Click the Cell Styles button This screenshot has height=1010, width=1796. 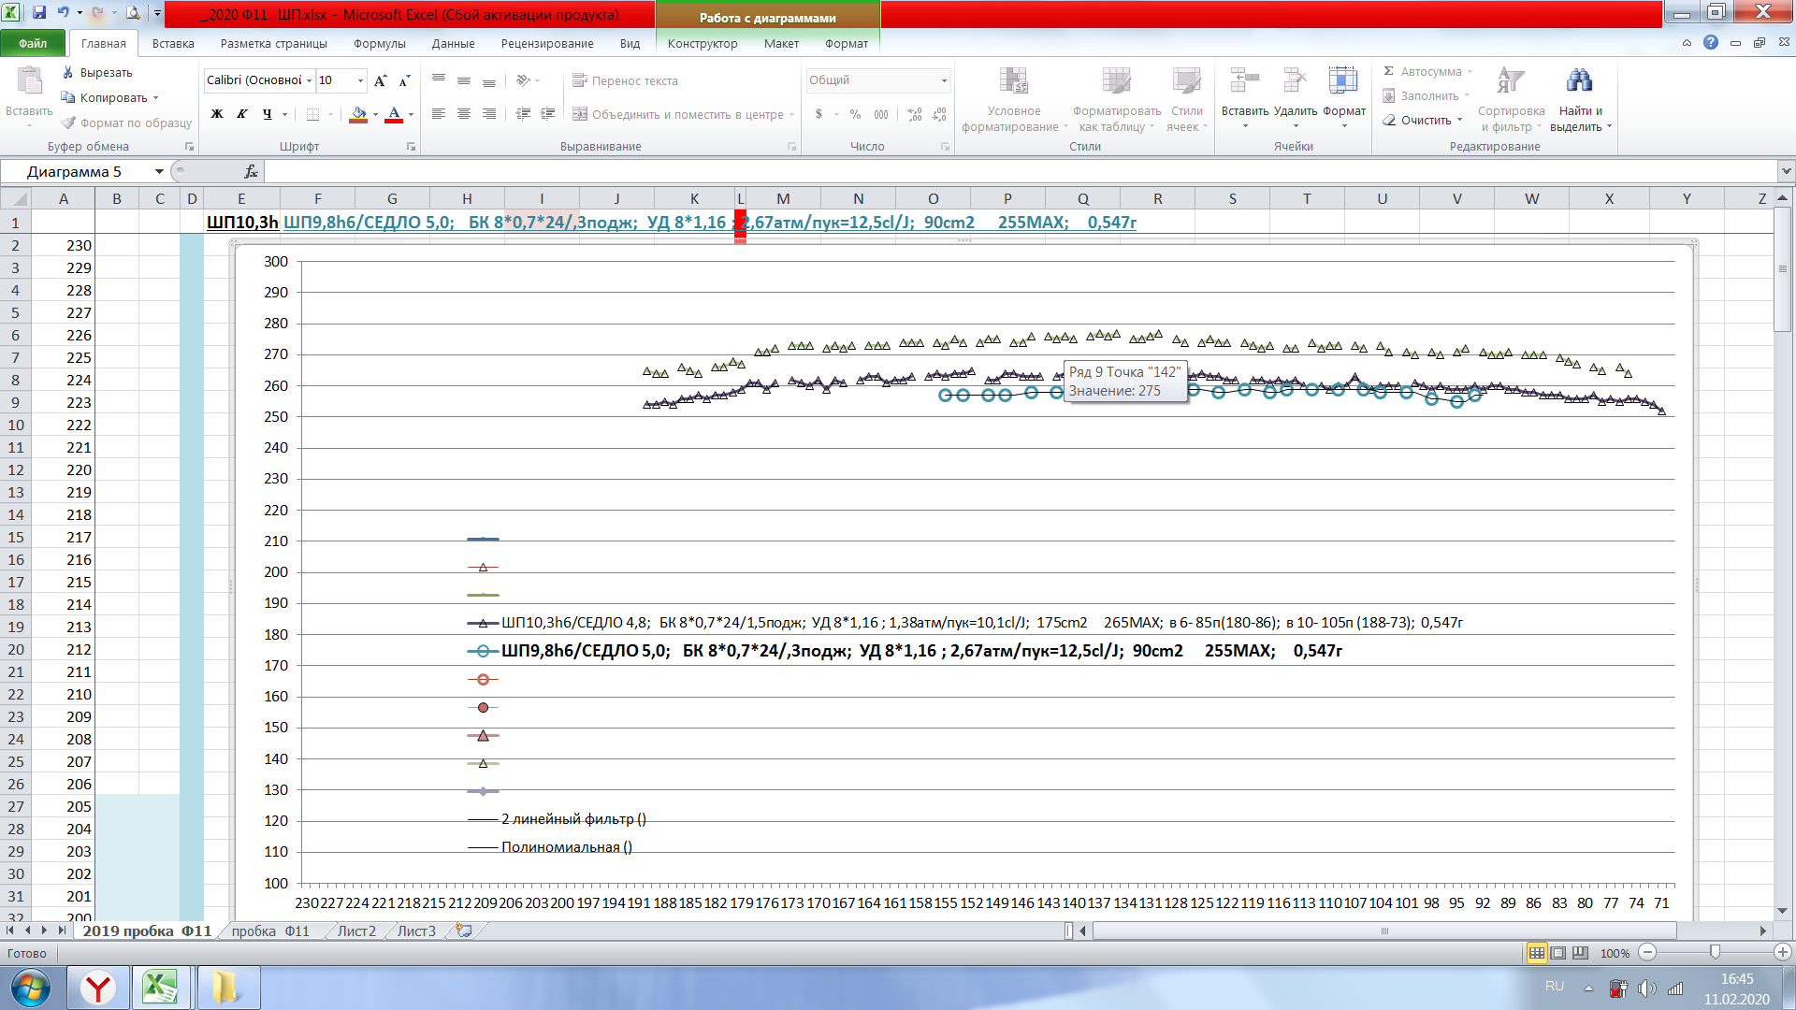1187,98
